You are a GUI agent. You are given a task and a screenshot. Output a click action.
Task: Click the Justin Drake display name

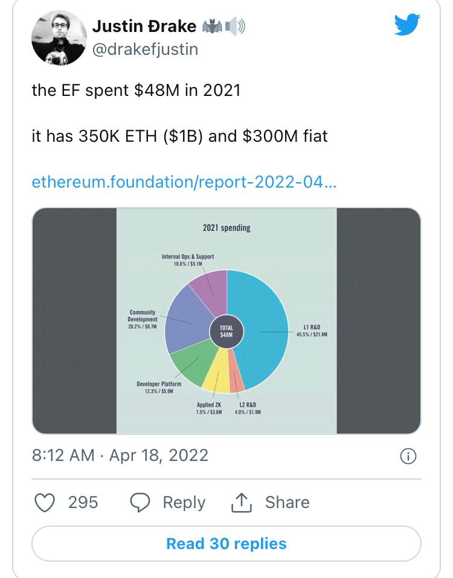[144, 27]
